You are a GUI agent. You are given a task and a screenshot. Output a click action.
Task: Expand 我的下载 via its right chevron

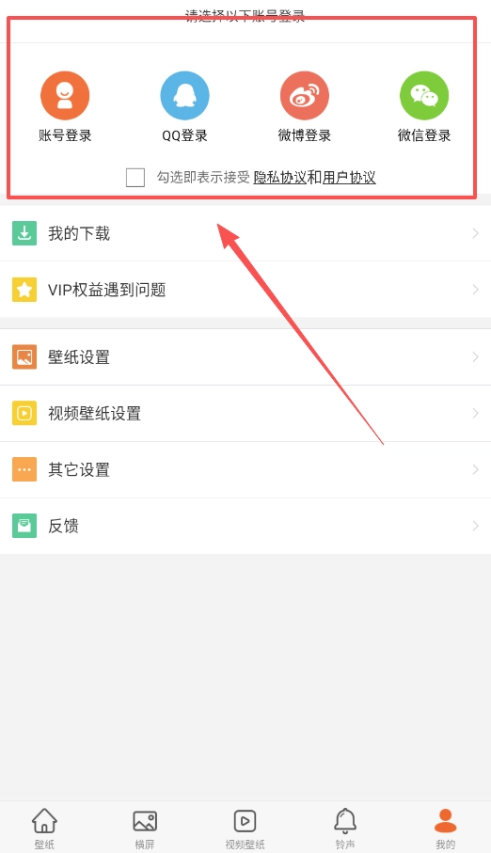[x=475, y=233]
